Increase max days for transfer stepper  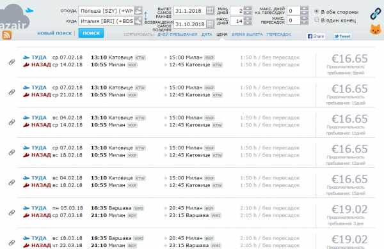click(304, 8)
